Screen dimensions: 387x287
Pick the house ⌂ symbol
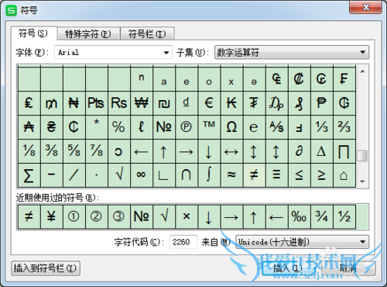(x=344, y=175)
